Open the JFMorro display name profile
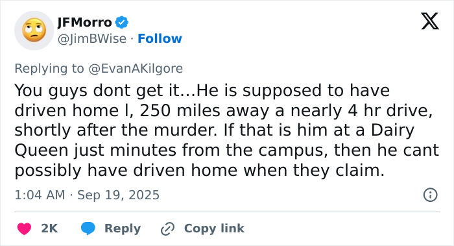 point(84,22)
